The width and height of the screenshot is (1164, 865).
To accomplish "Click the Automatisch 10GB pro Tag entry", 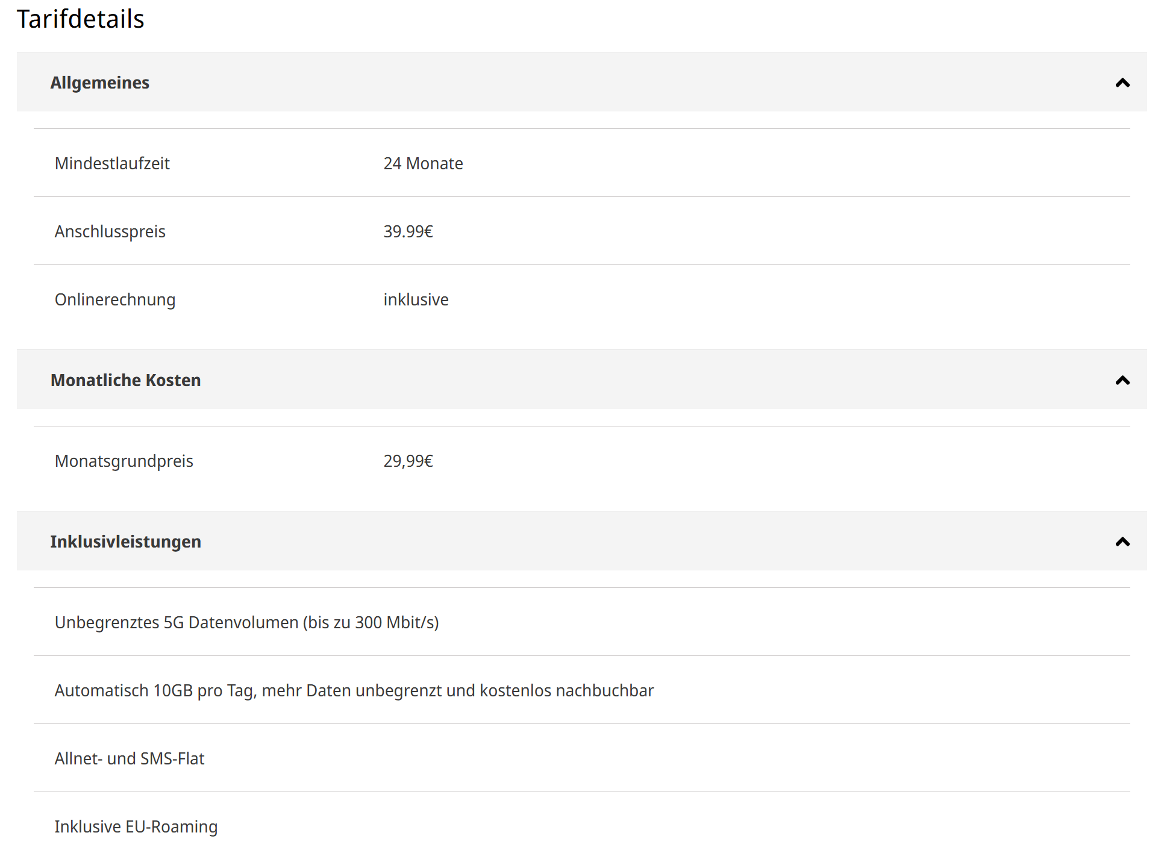I will coord(354,691).
